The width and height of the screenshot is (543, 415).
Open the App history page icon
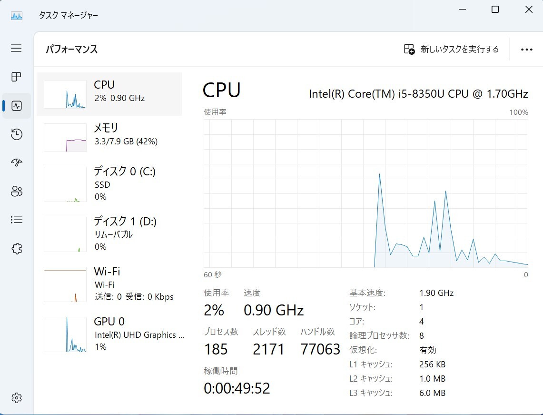point(16,134)
